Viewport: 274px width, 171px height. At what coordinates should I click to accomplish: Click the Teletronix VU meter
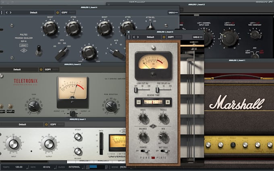point(73,92)
